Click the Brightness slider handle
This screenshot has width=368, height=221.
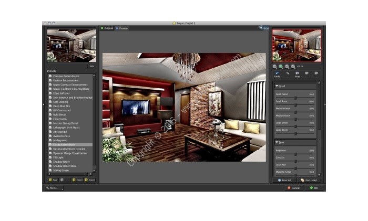point(295,154)
